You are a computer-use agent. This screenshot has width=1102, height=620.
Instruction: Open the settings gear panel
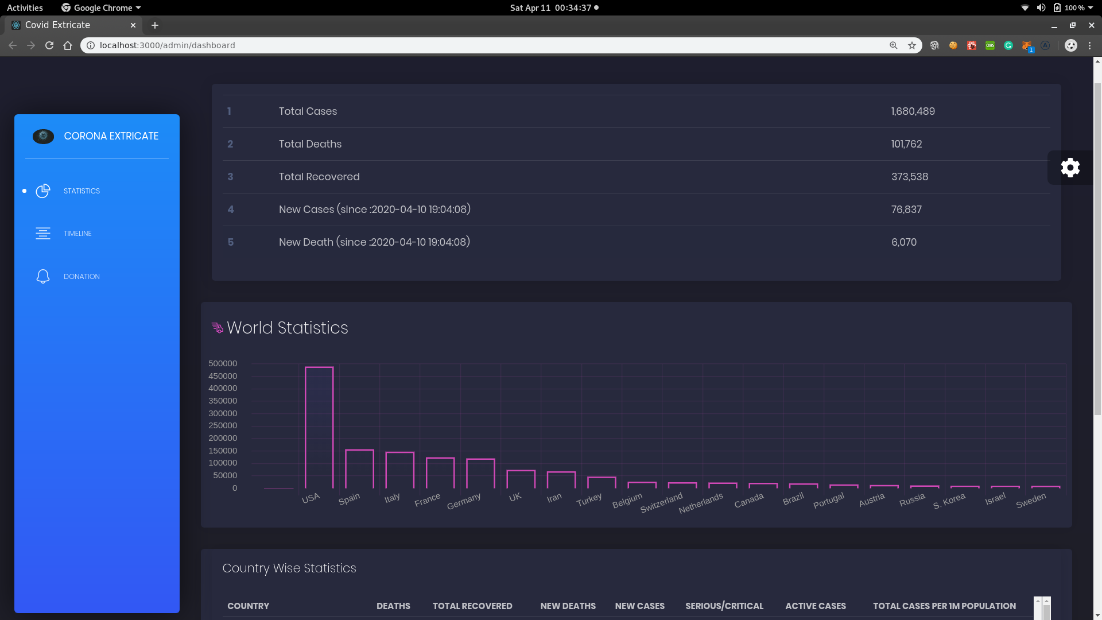(x=1070, y=168)
